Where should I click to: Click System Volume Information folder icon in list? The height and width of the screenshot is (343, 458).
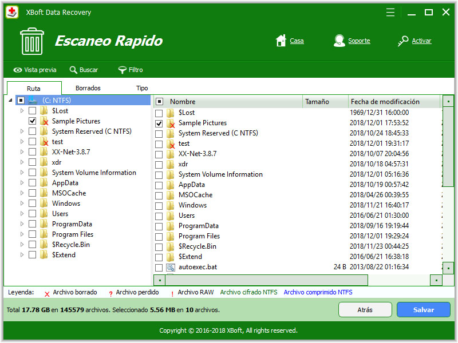point(171,174)
